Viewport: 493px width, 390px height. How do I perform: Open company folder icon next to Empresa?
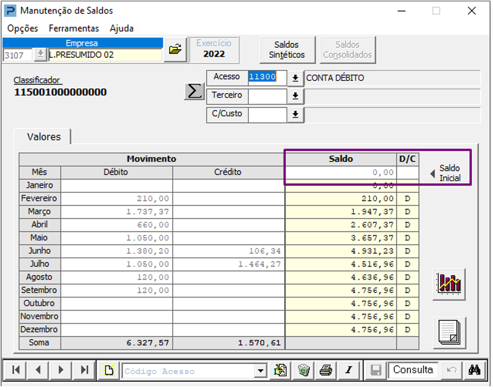click(175, 49)
